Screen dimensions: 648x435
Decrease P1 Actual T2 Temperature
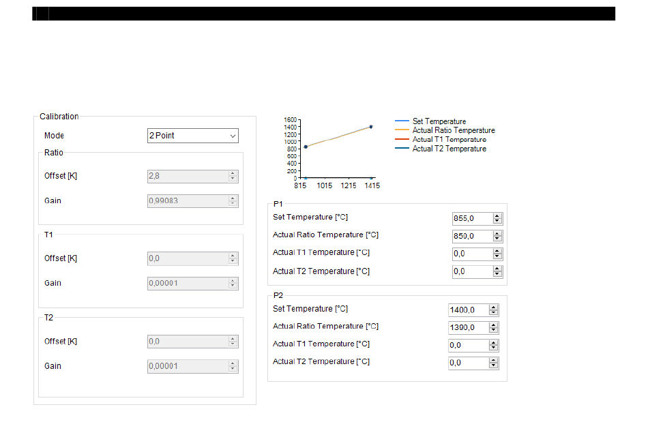497,274
